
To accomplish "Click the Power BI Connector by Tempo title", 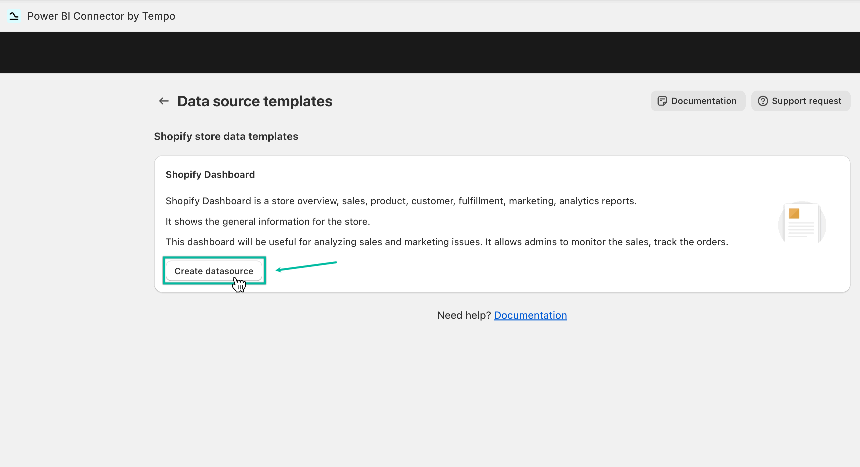I will click(101, 16).
